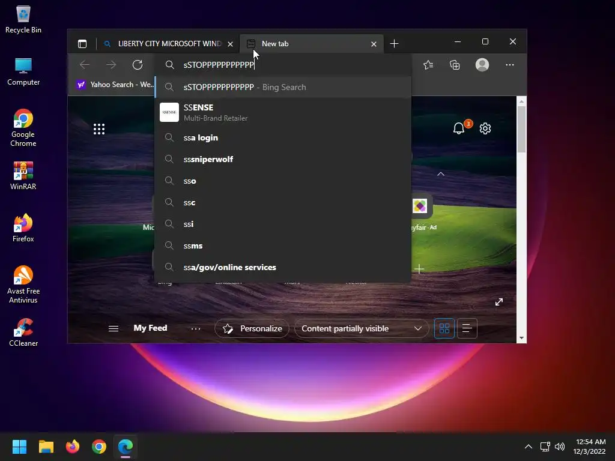
Task: Open page settings gear icon
Action: coord(485,128)
